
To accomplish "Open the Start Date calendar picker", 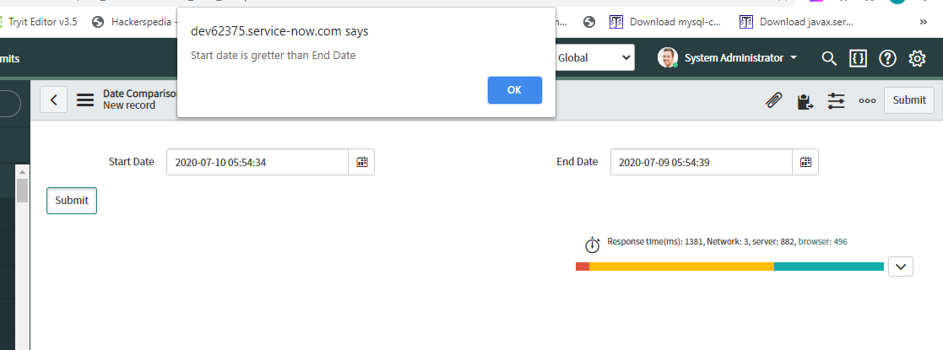I will coord(361,162).
